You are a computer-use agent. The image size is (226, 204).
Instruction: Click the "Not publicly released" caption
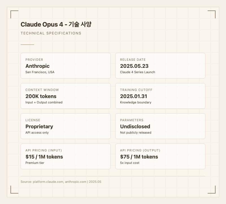click(x=136, y=133)
